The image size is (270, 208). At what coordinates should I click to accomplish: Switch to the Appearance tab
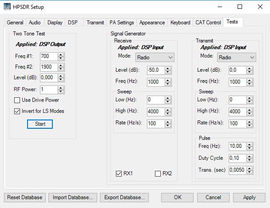(x=152, y=23)
